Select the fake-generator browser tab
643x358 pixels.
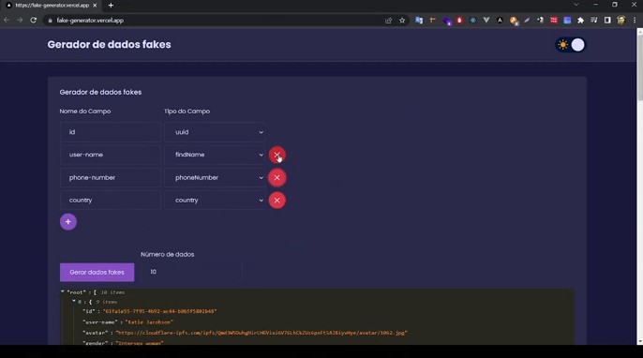52,6
